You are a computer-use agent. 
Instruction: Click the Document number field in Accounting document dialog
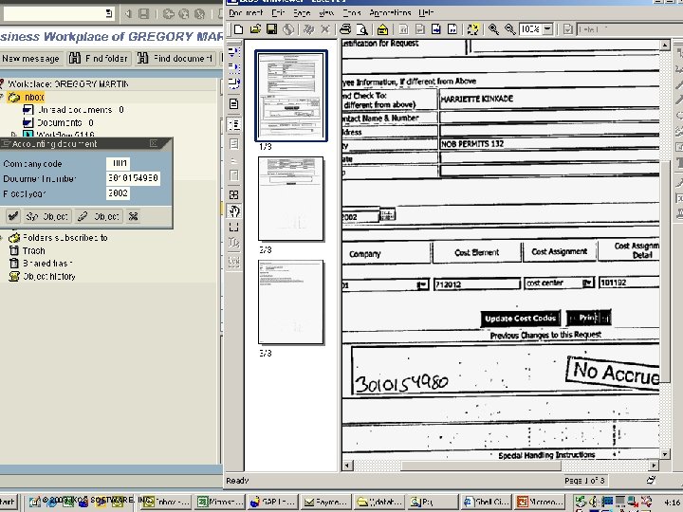(x=133, y=178)
